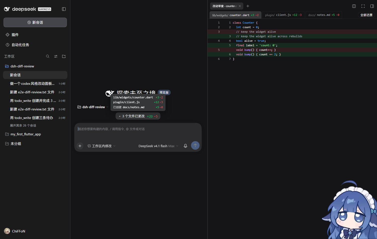Start a new chat with 新会话 button
377x239 pixels.
(35, 22)
